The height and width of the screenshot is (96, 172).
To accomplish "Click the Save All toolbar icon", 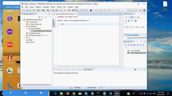I will pos(30,10).
